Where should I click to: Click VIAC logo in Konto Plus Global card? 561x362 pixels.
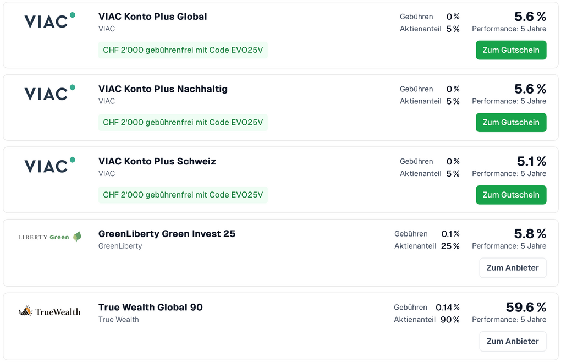(50, 21)
